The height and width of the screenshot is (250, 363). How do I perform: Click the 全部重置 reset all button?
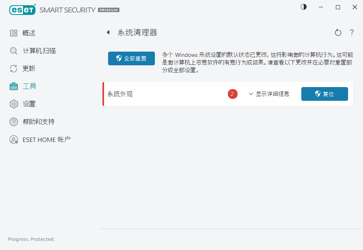[131, 58]
